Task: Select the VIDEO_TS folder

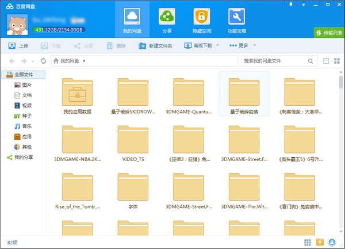Action: pos(133,143)
